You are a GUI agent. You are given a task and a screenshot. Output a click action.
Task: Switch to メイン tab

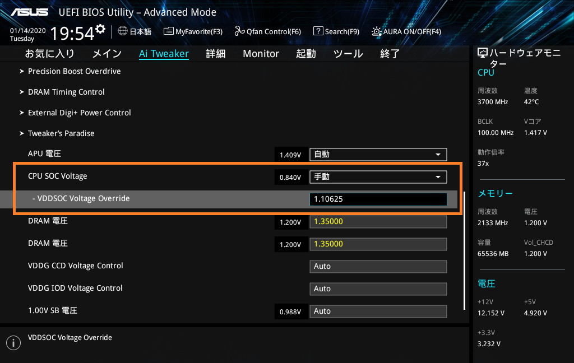click(107, 53)
